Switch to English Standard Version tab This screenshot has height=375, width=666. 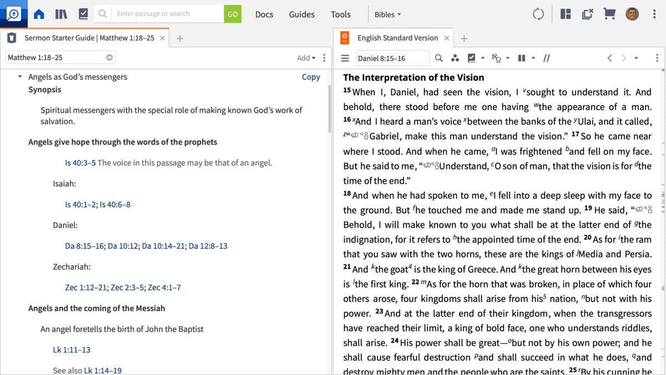point(397,38)
